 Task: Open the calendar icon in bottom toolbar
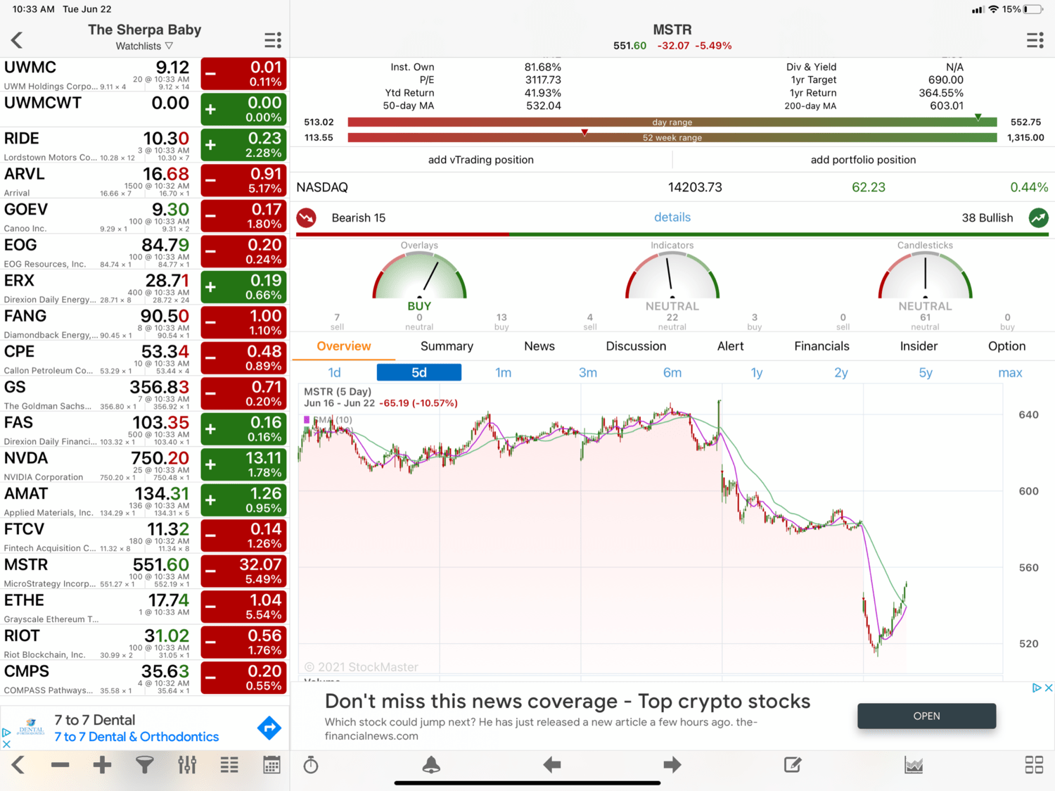(271, 765)
